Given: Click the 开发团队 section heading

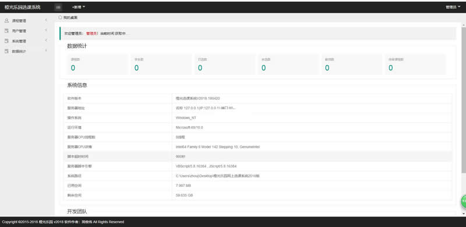Looking at the screenshot, I should click(77, 211).
